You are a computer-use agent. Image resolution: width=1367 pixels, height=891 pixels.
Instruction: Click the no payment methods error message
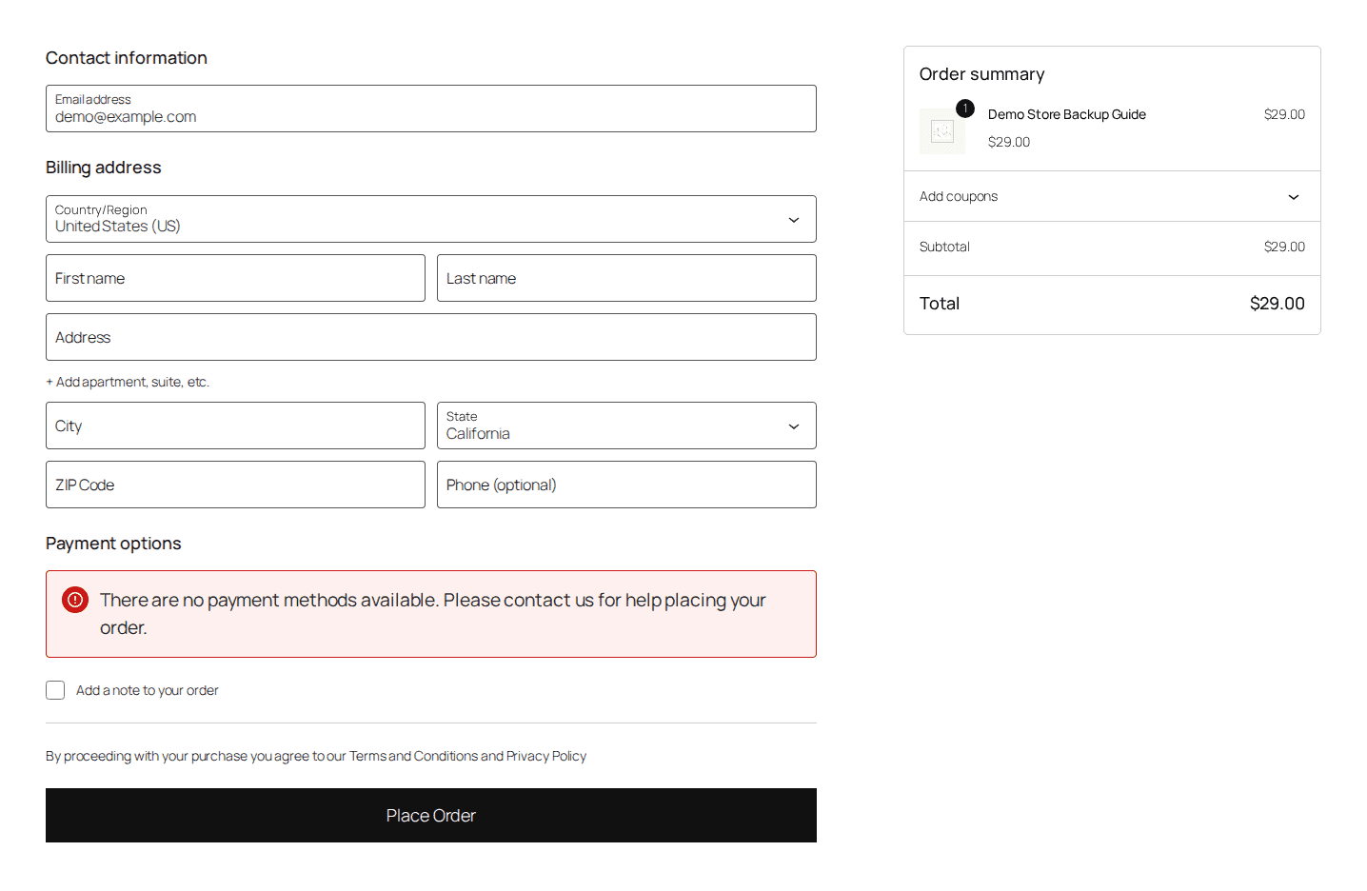pyautogui.click(x=433, y=614)
